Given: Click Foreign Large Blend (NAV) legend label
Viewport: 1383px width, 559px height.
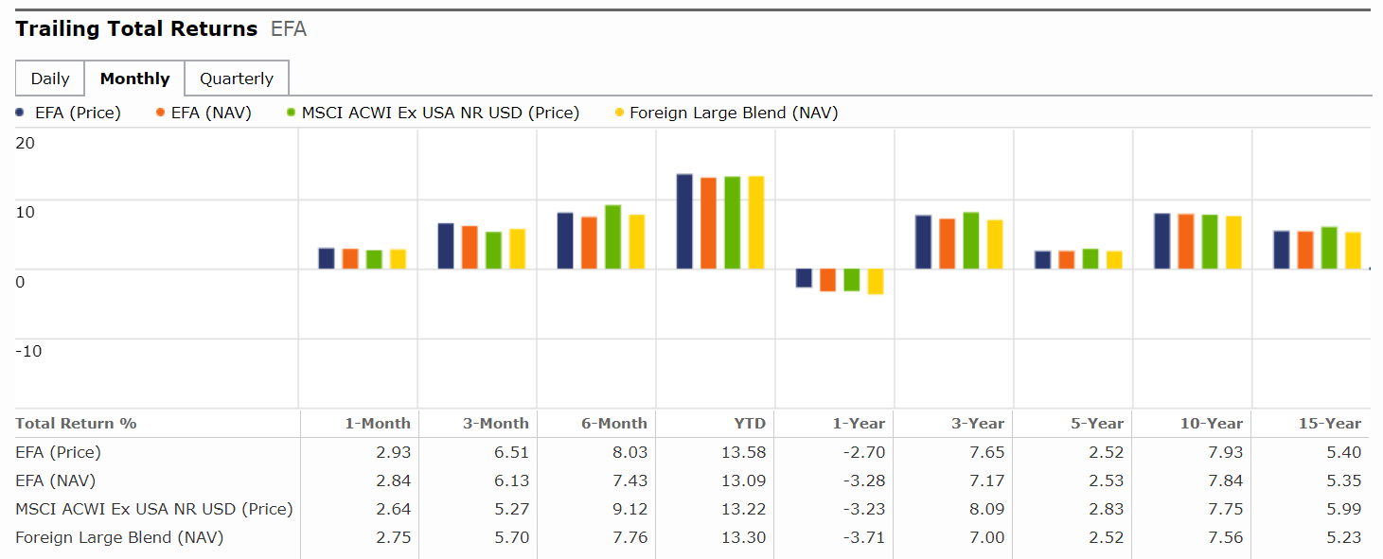Looking at the screenshot, I should pyautogui.click(x=734, y=113).
